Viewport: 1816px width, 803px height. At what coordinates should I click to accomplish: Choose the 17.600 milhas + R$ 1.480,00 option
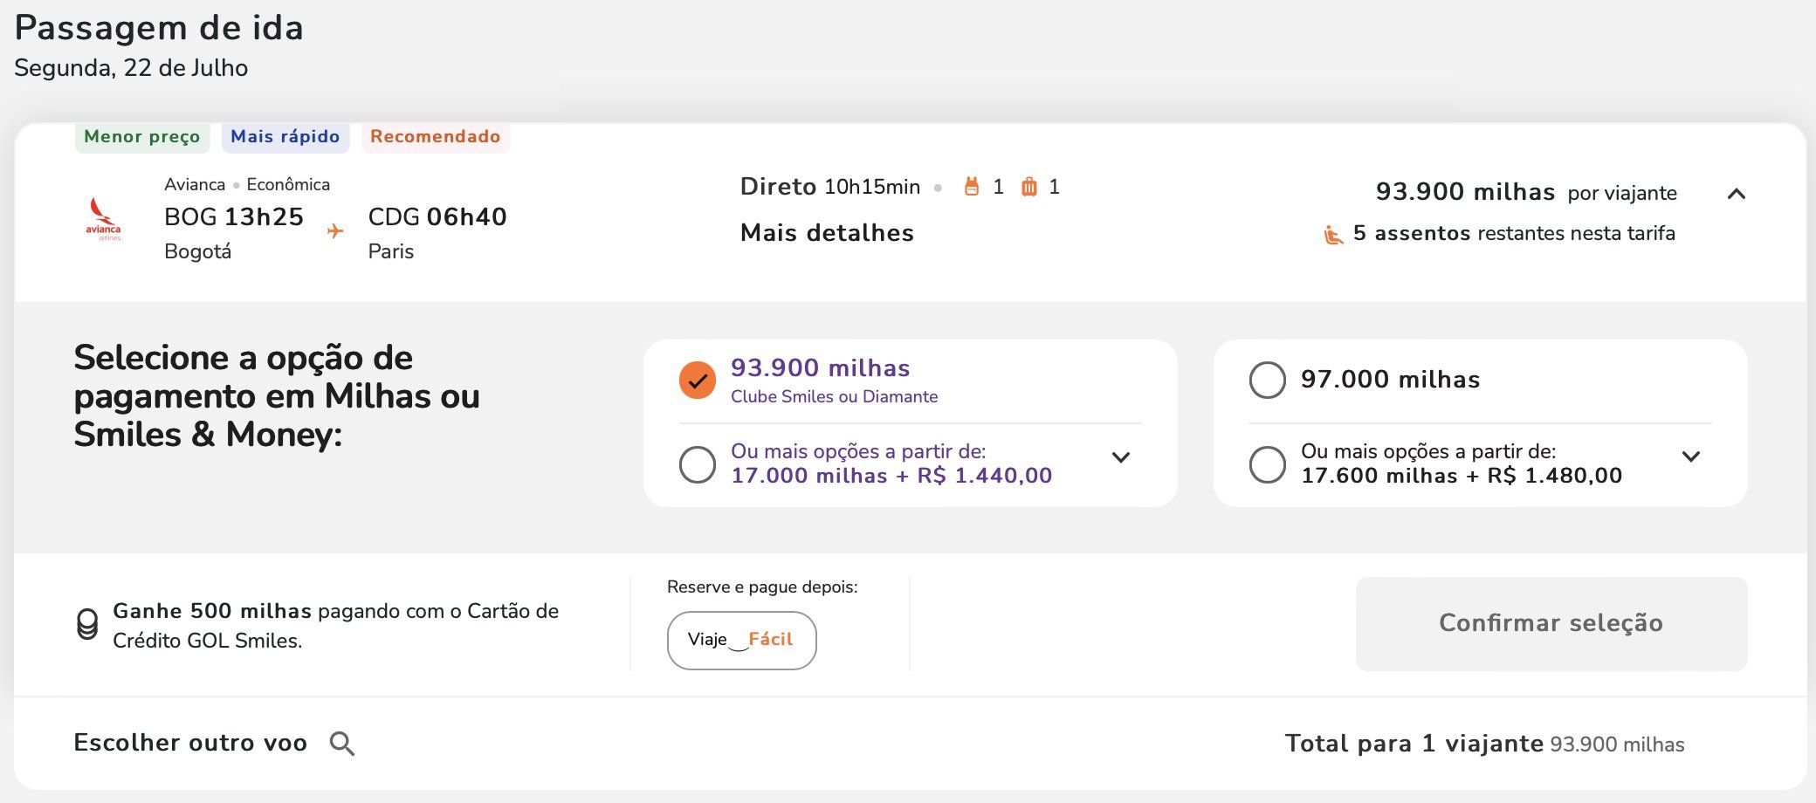pyautogui.click(x=1268, y=464)
